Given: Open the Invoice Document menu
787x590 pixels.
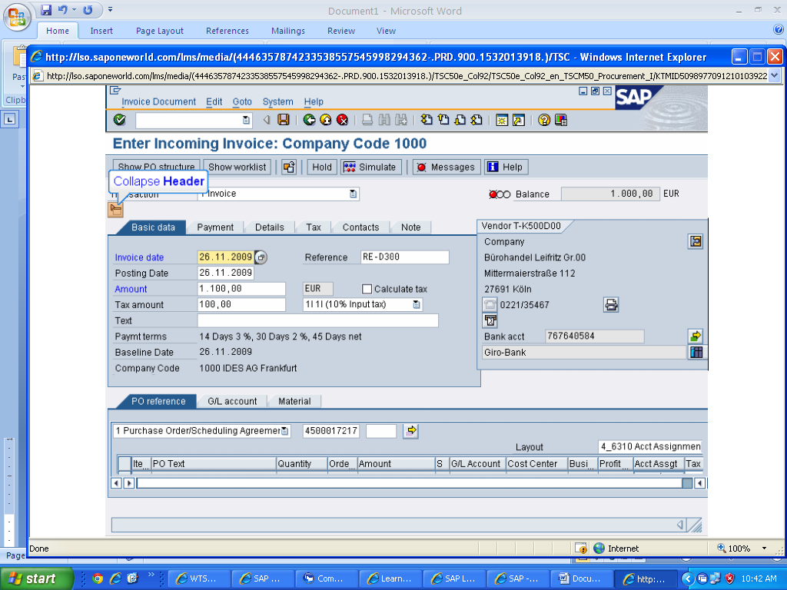Looking at the screenshot, I should 158,102.
